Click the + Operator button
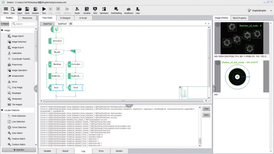Screen dimensions: 274x154 pyautogui.click(x=19, y=150)
